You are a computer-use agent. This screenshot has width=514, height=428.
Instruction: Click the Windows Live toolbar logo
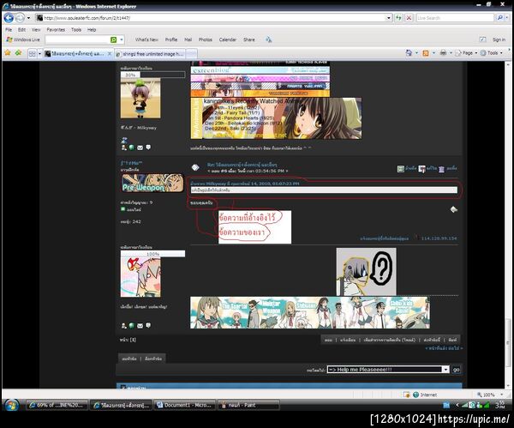coord(23,39)
